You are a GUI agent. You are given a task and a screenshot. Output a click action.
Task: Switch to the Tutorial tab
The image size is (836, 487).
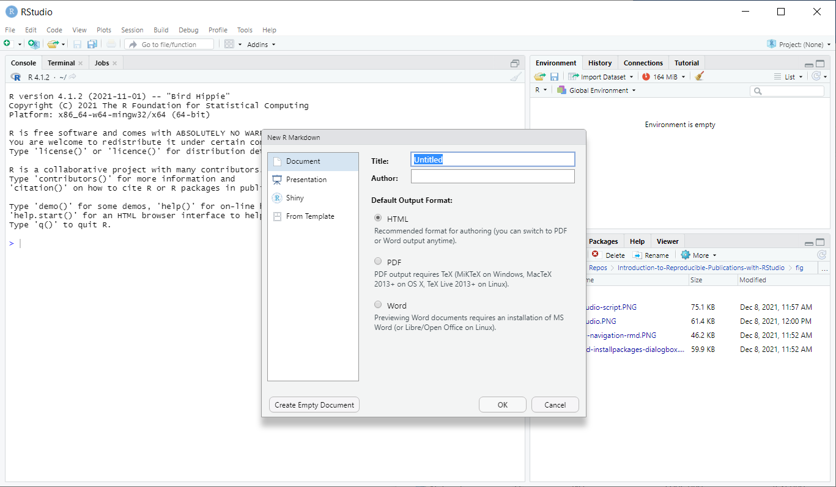687,63
